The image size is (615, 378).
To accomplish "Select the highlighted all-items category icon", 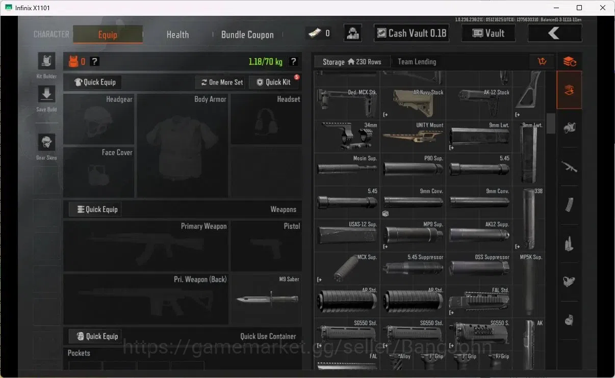I will (x=569, y=90).
